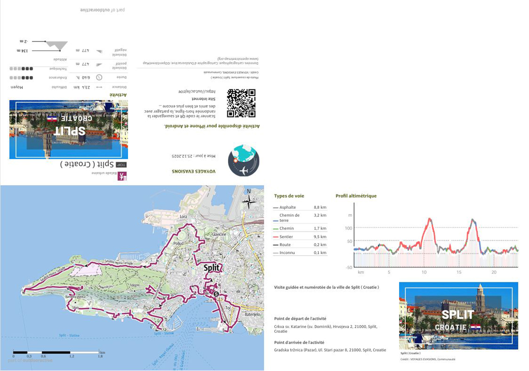Click the Dénivelé négatif descent triangle icon

(x=99, y=51)
